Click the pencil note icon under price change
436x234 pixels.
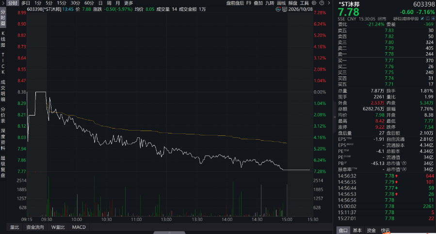(x=422, y=18)
